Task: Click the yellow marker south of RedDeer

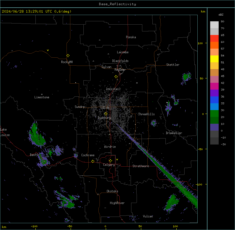Action: pos(116,77)
